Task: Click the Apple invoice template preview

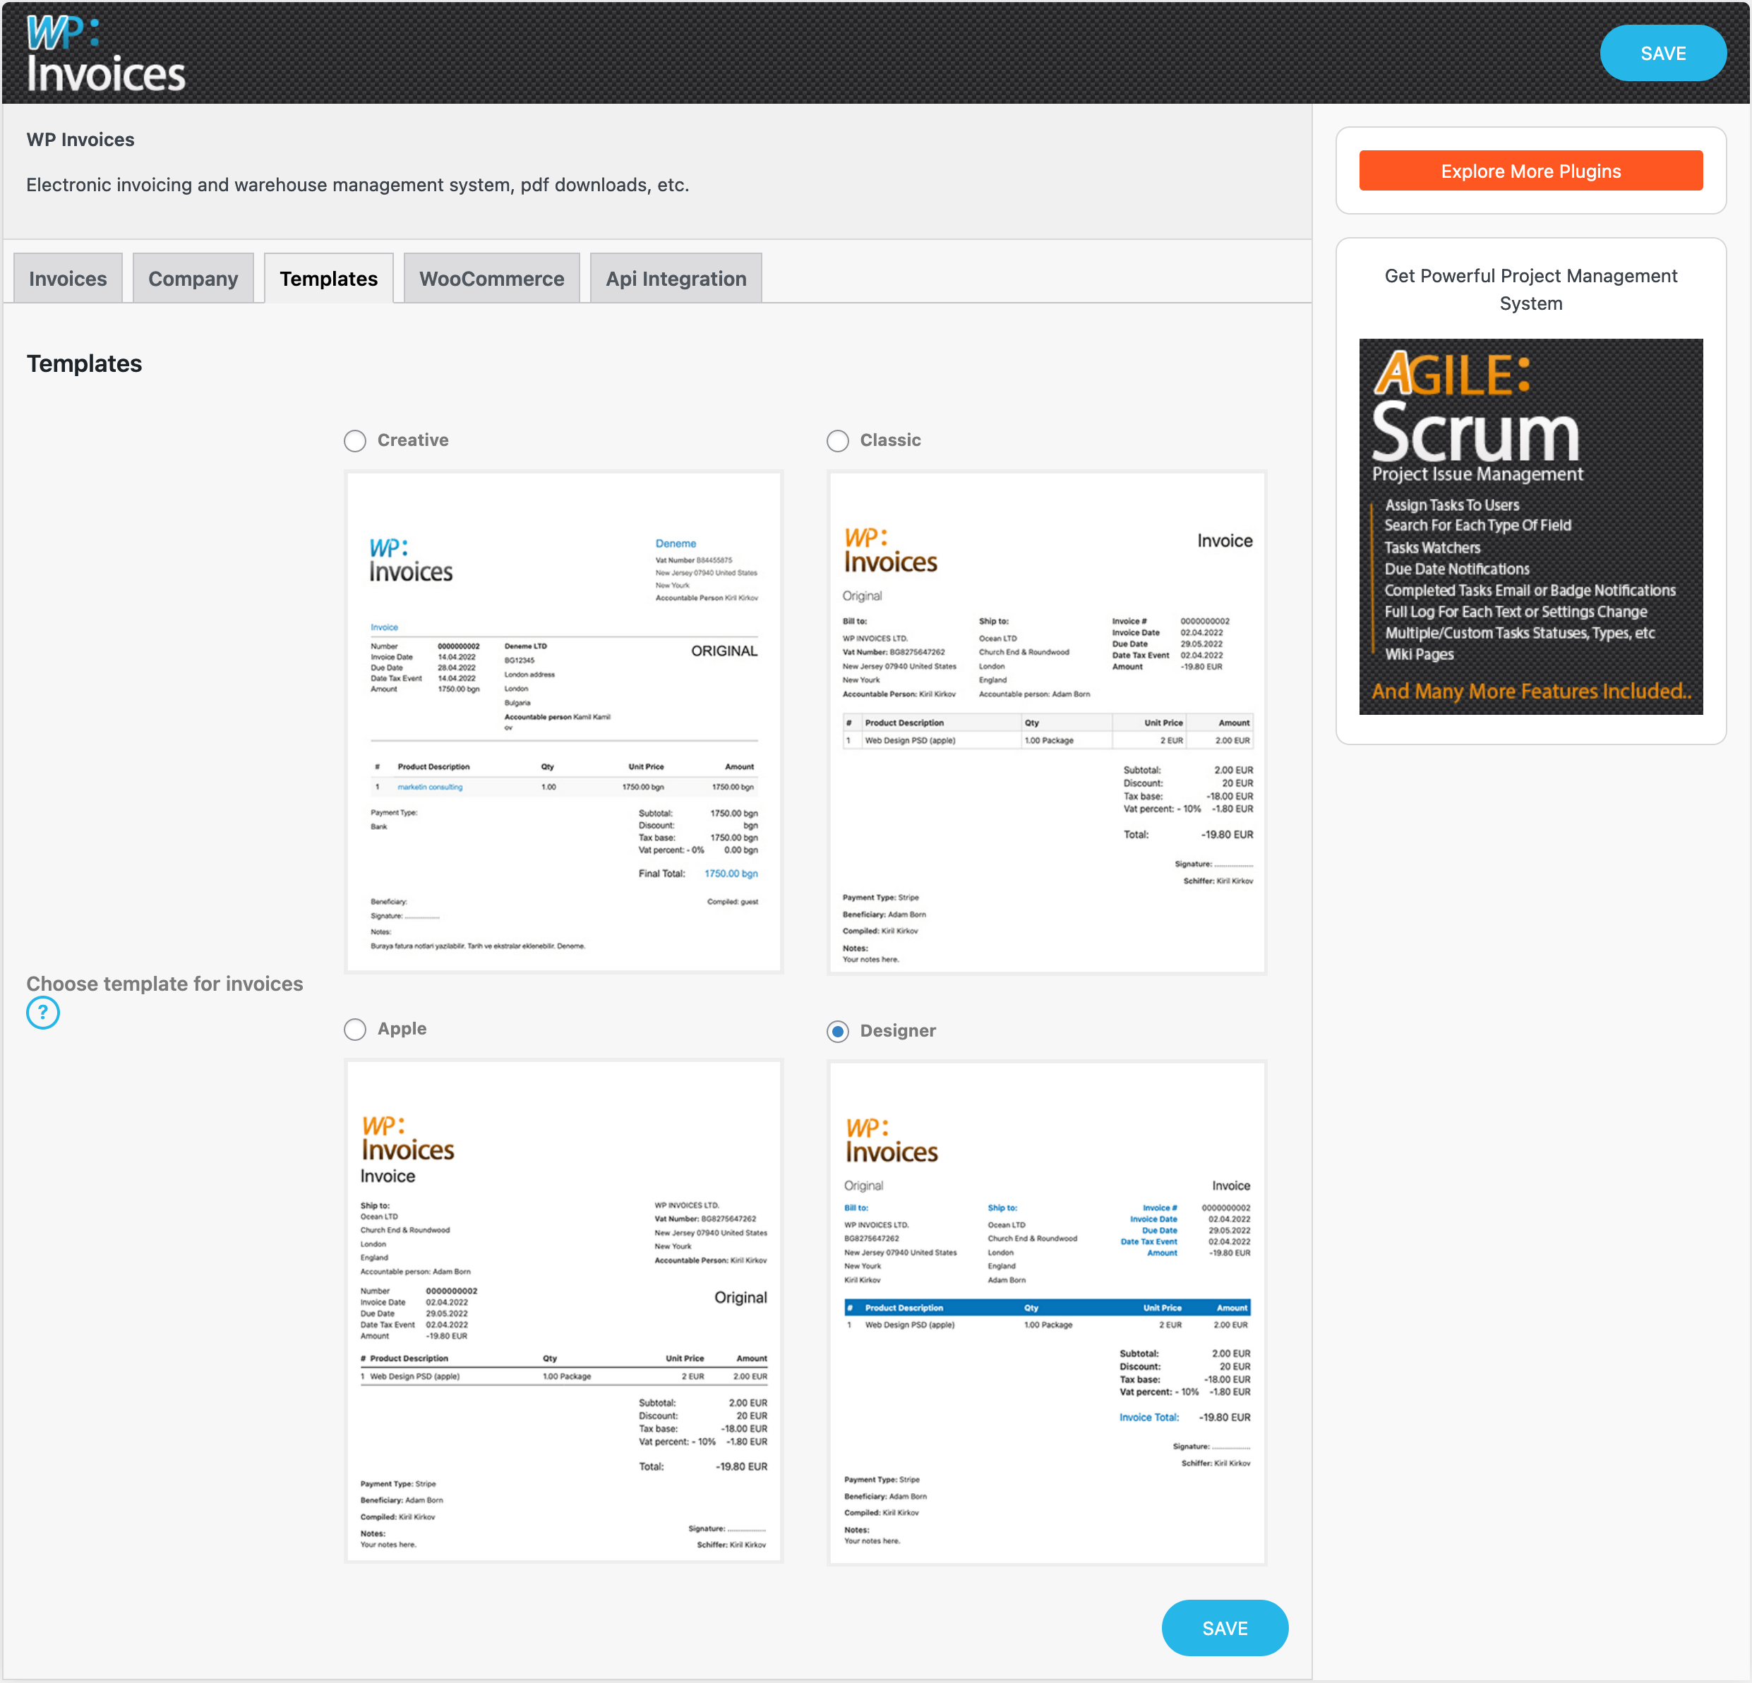Action: click(564, 1311)
